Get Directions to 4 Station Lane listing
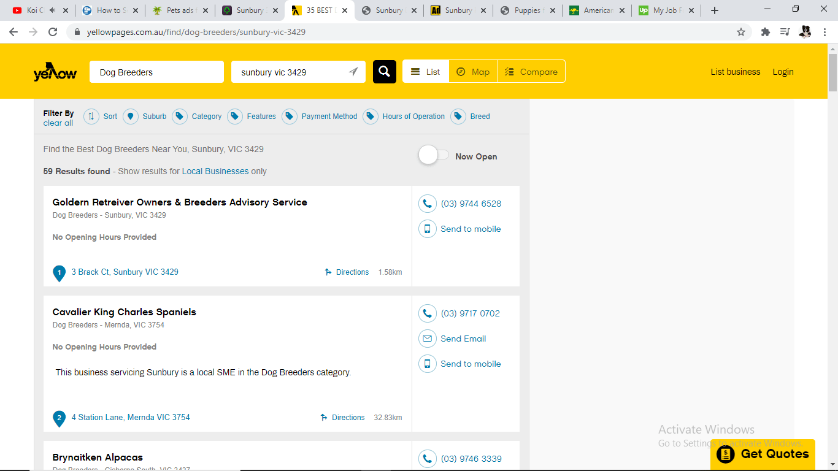Image resolution: width=838 pixels, height=471 pixels. (348, 418)
